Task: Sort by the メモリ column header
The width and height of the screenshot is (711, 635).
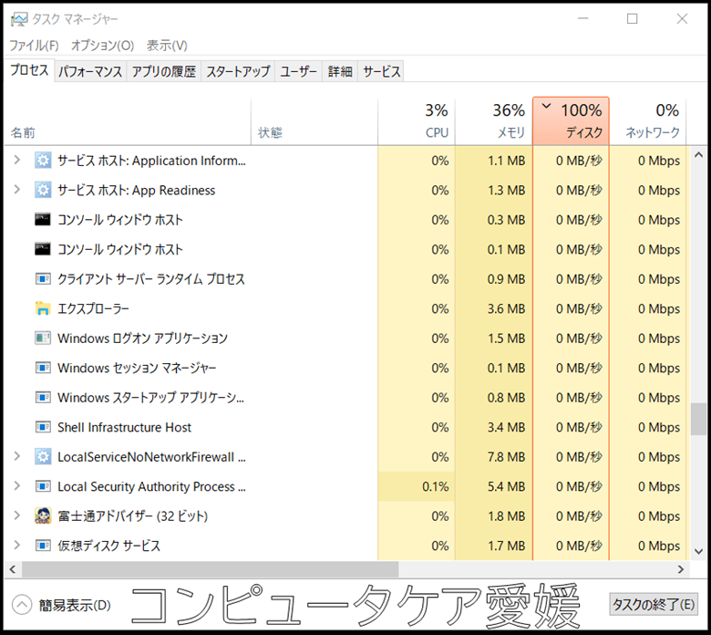Action: 494,121
